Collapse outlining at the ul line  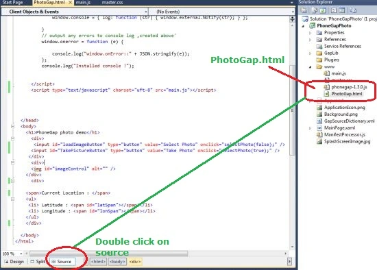pos(12,199)
